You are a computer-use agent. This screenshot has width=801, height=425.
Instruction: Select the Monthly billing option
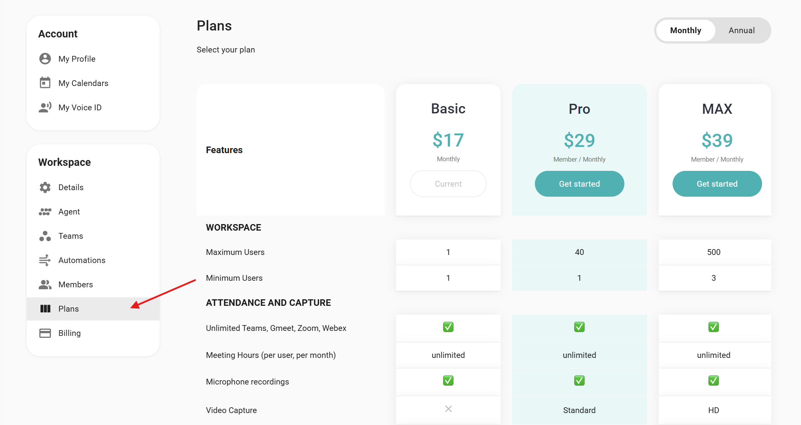[x=685, y=30]
